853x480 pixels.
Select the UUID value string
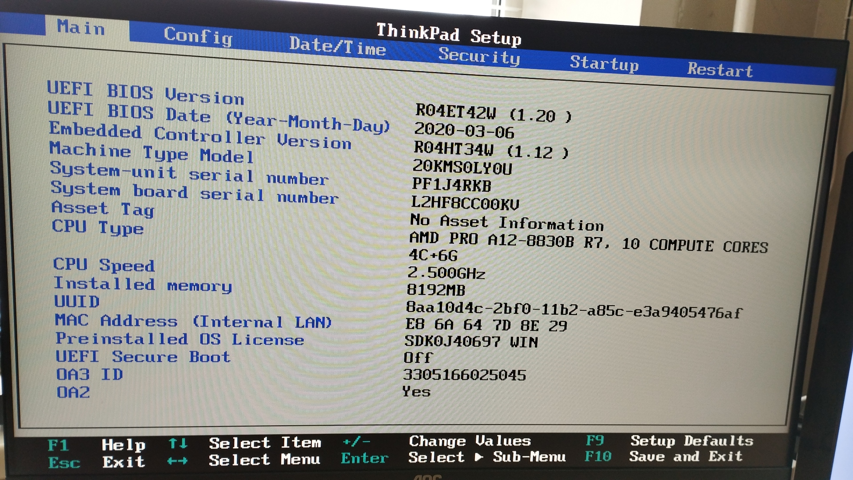coord(574,310)
